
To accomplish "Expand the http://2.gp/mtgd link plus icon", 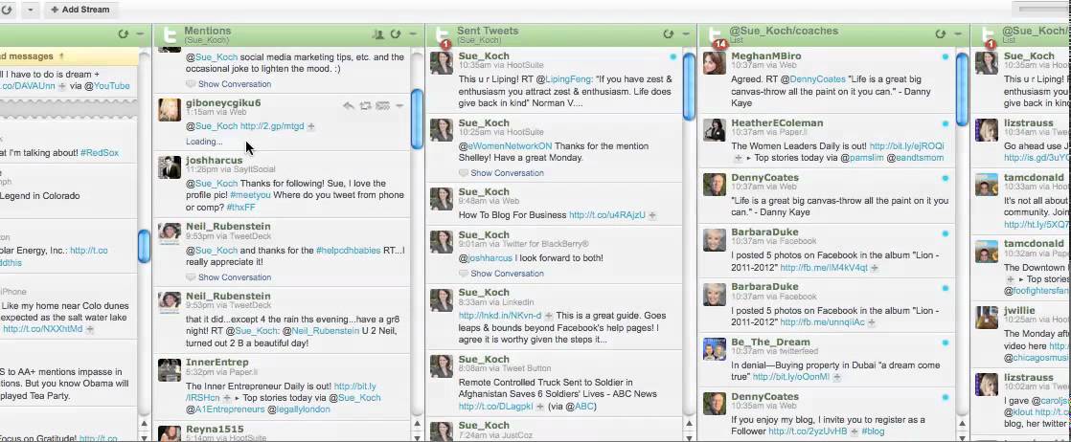I will coord(310,126).
